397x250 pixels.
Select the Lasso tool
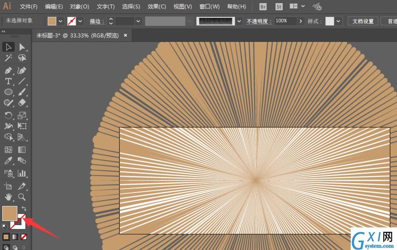22,58
